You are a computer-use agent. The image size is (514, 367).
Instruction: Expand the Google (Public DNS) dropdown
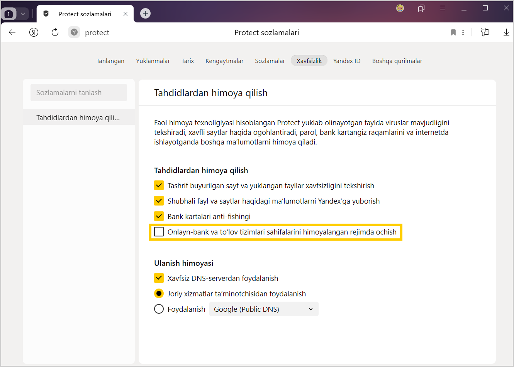pos(264,309)
